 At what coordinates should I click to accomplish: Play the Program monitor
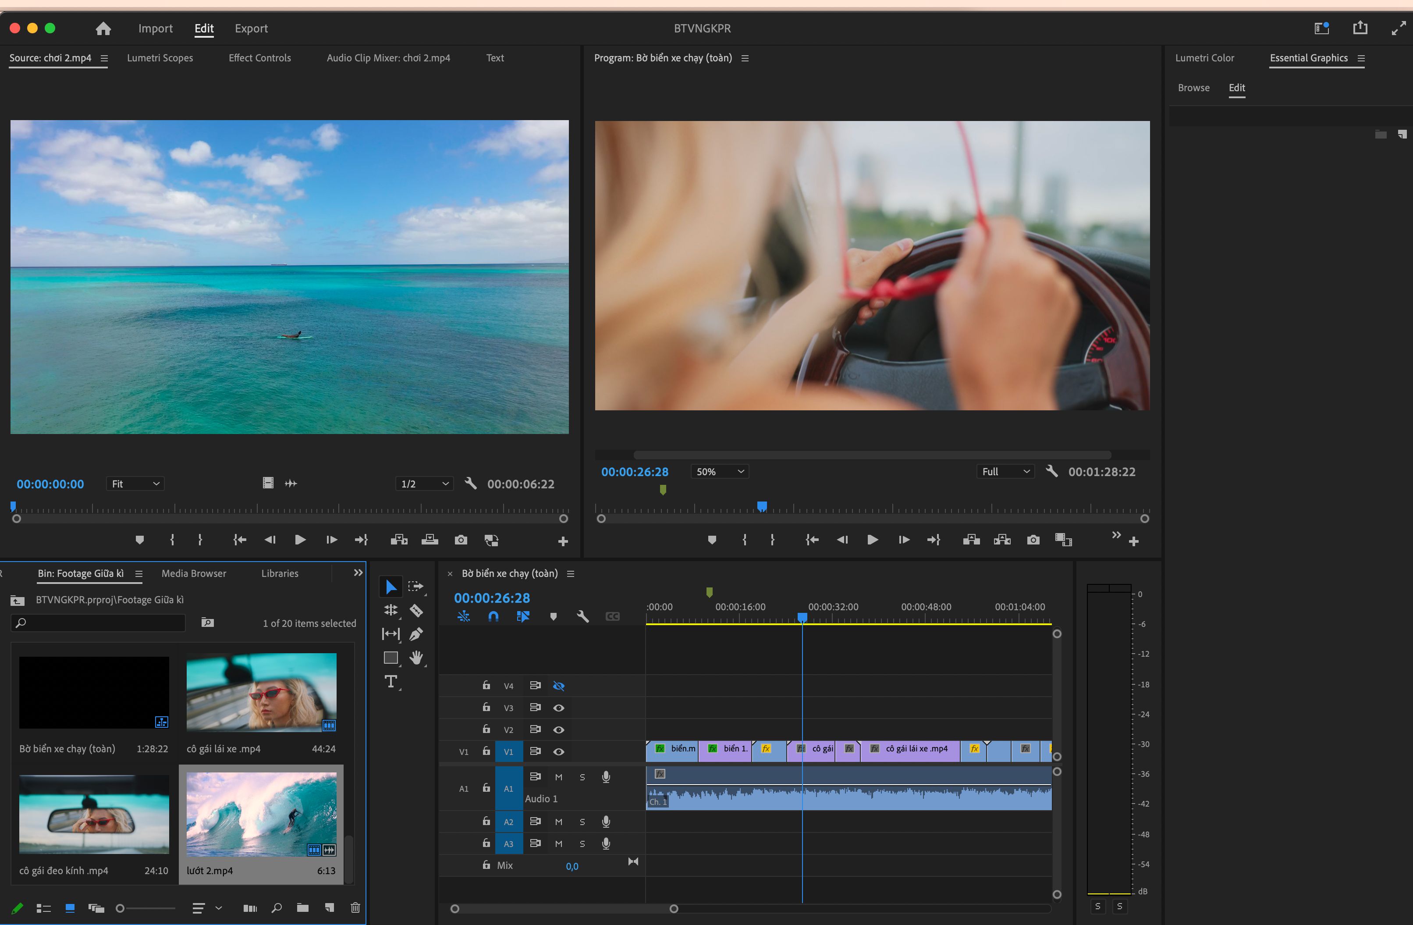click(x=872, y=540)
